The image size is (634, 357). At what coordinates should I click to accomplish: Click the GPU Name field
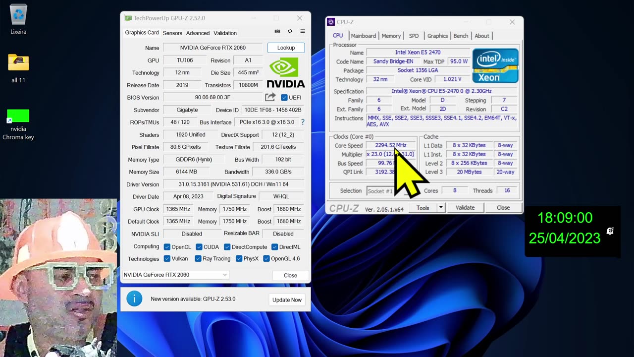(x=213, y=48)
